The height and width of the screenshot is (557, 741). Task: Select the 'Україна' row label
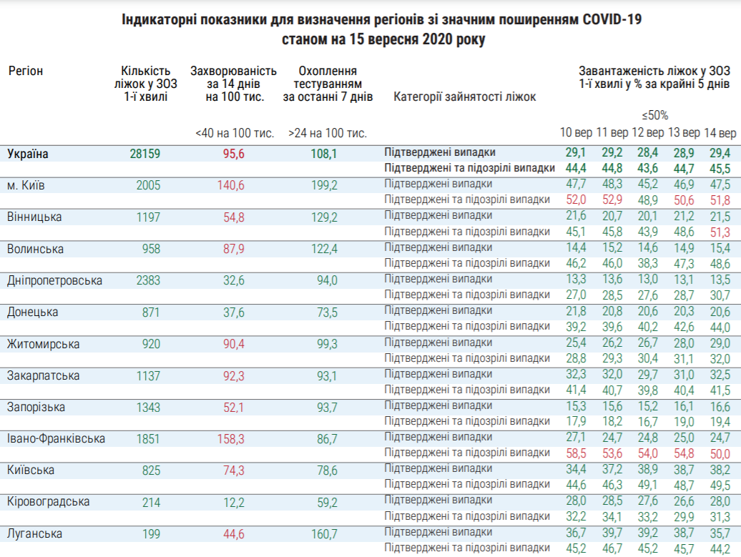[28, 154]
